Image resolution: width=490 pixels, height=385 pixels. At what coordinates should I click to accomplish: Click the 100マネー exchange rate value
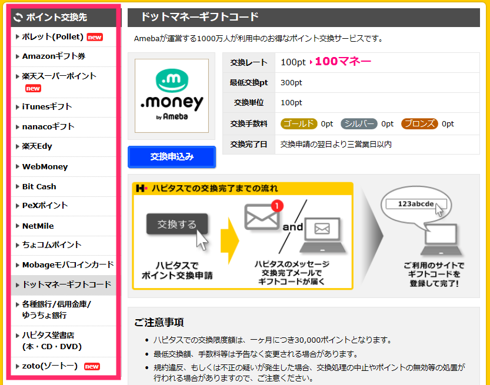click(343, 62)
